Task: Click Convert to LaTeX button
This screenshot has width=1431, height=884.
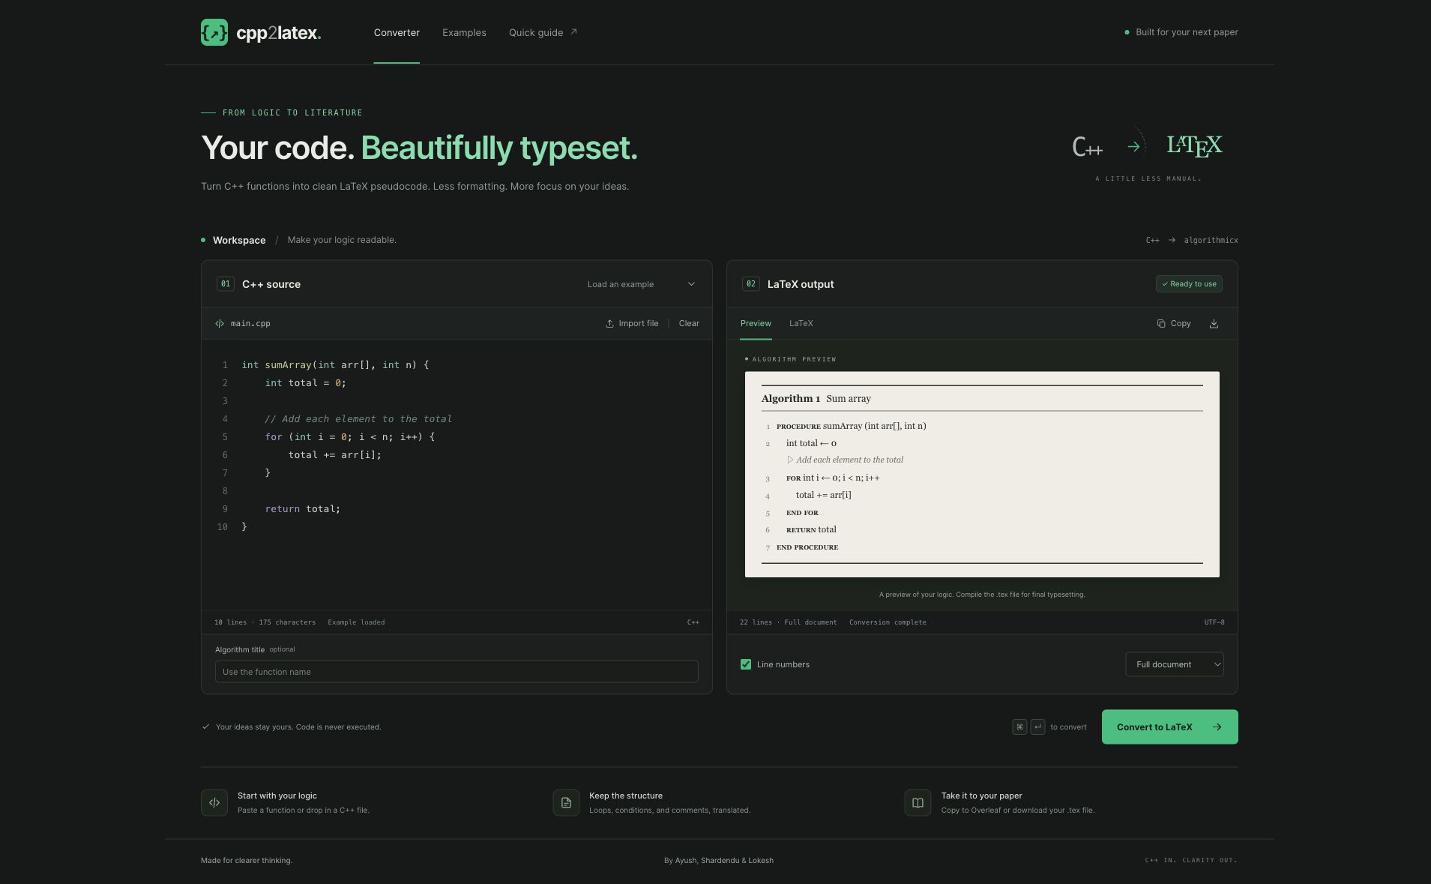Action: [x=1169, y=727]
